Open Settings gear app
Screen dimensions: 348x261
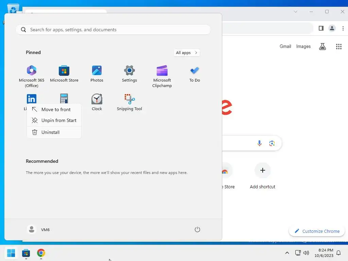click(129, 74)
